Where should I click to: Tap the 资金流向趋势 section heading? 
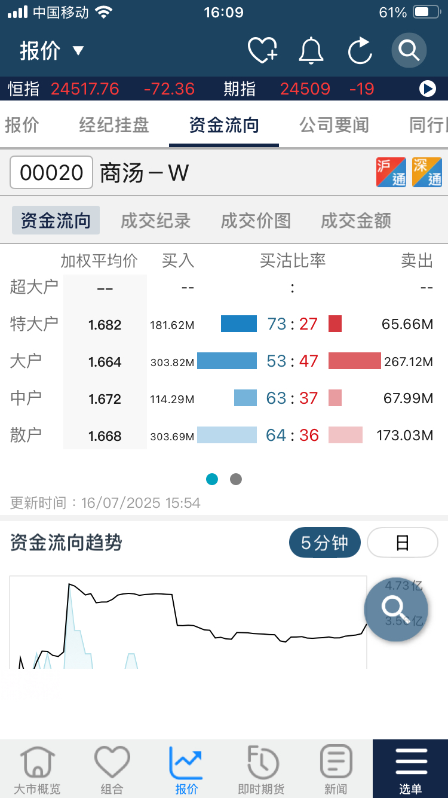66,543
